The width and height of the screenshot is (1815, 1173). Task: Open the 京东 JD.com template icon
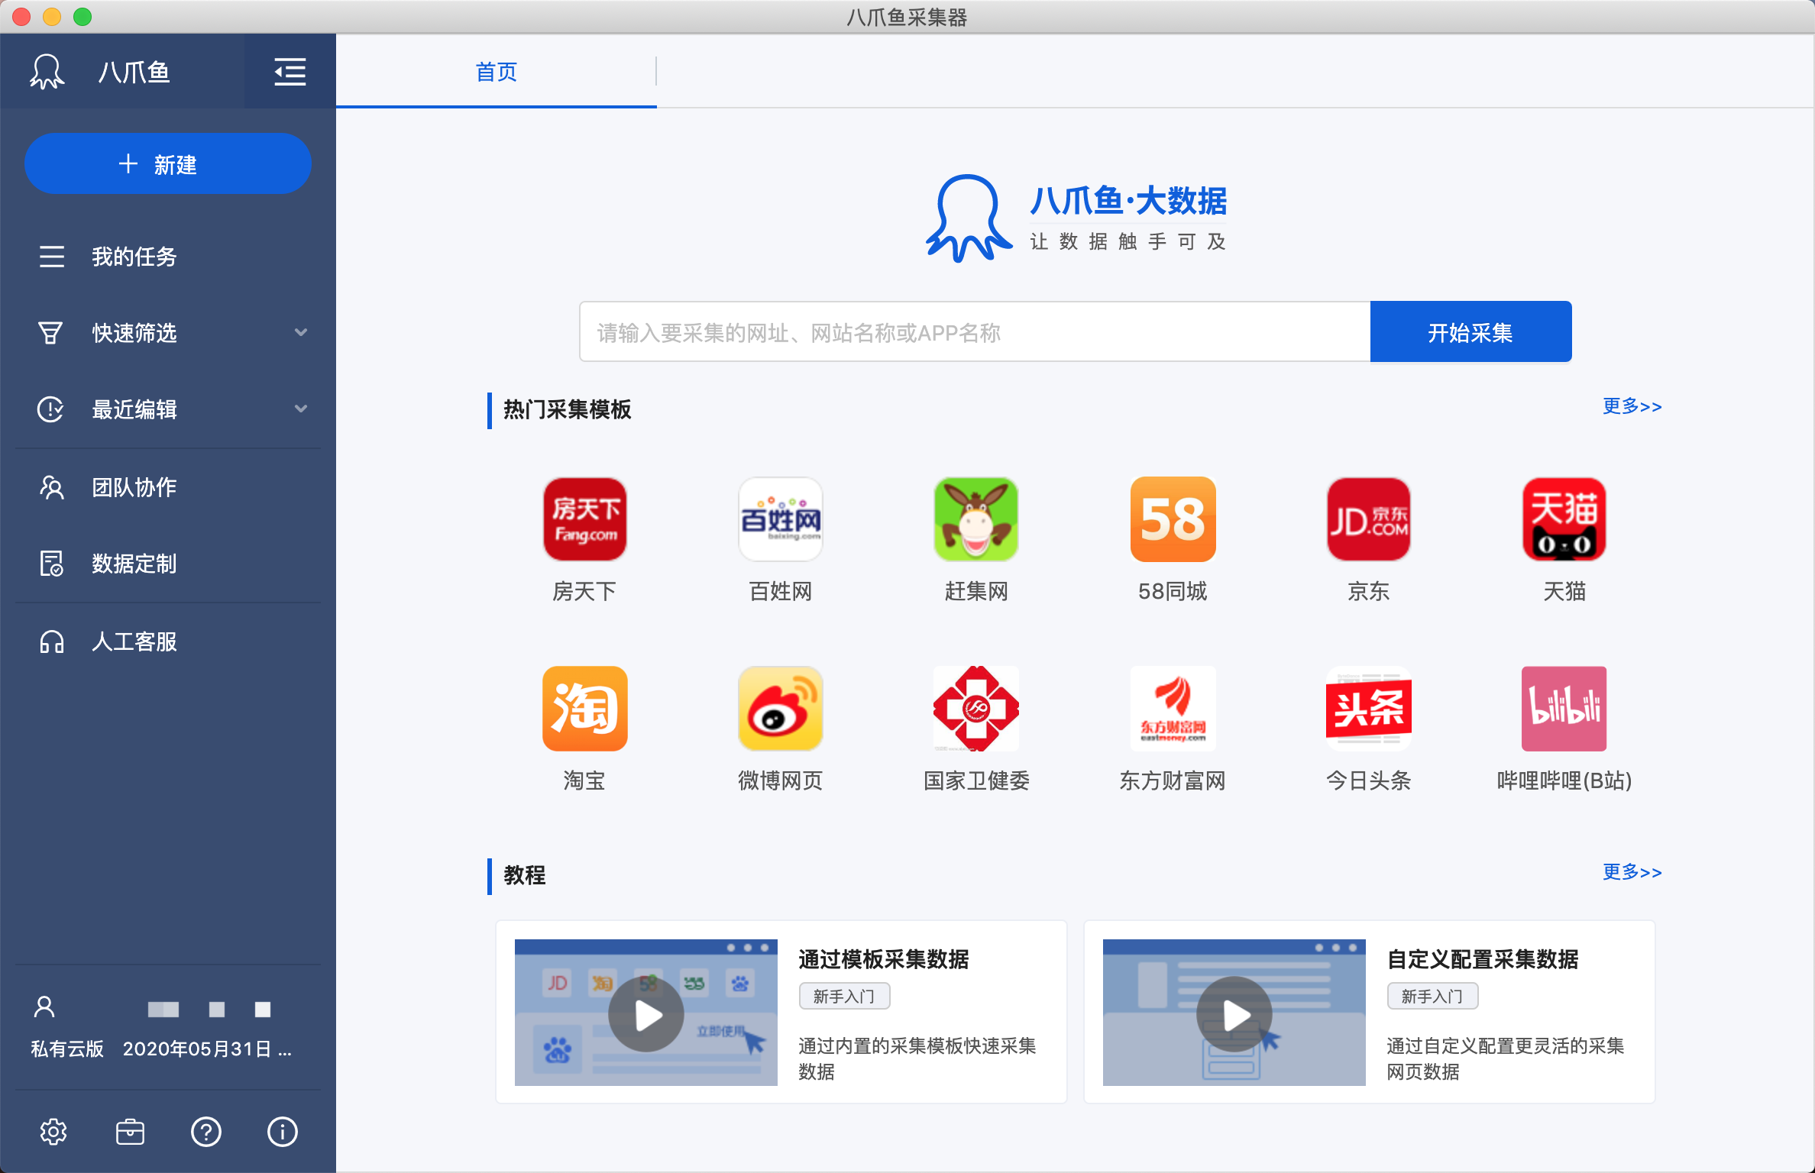click(1368, 519)
